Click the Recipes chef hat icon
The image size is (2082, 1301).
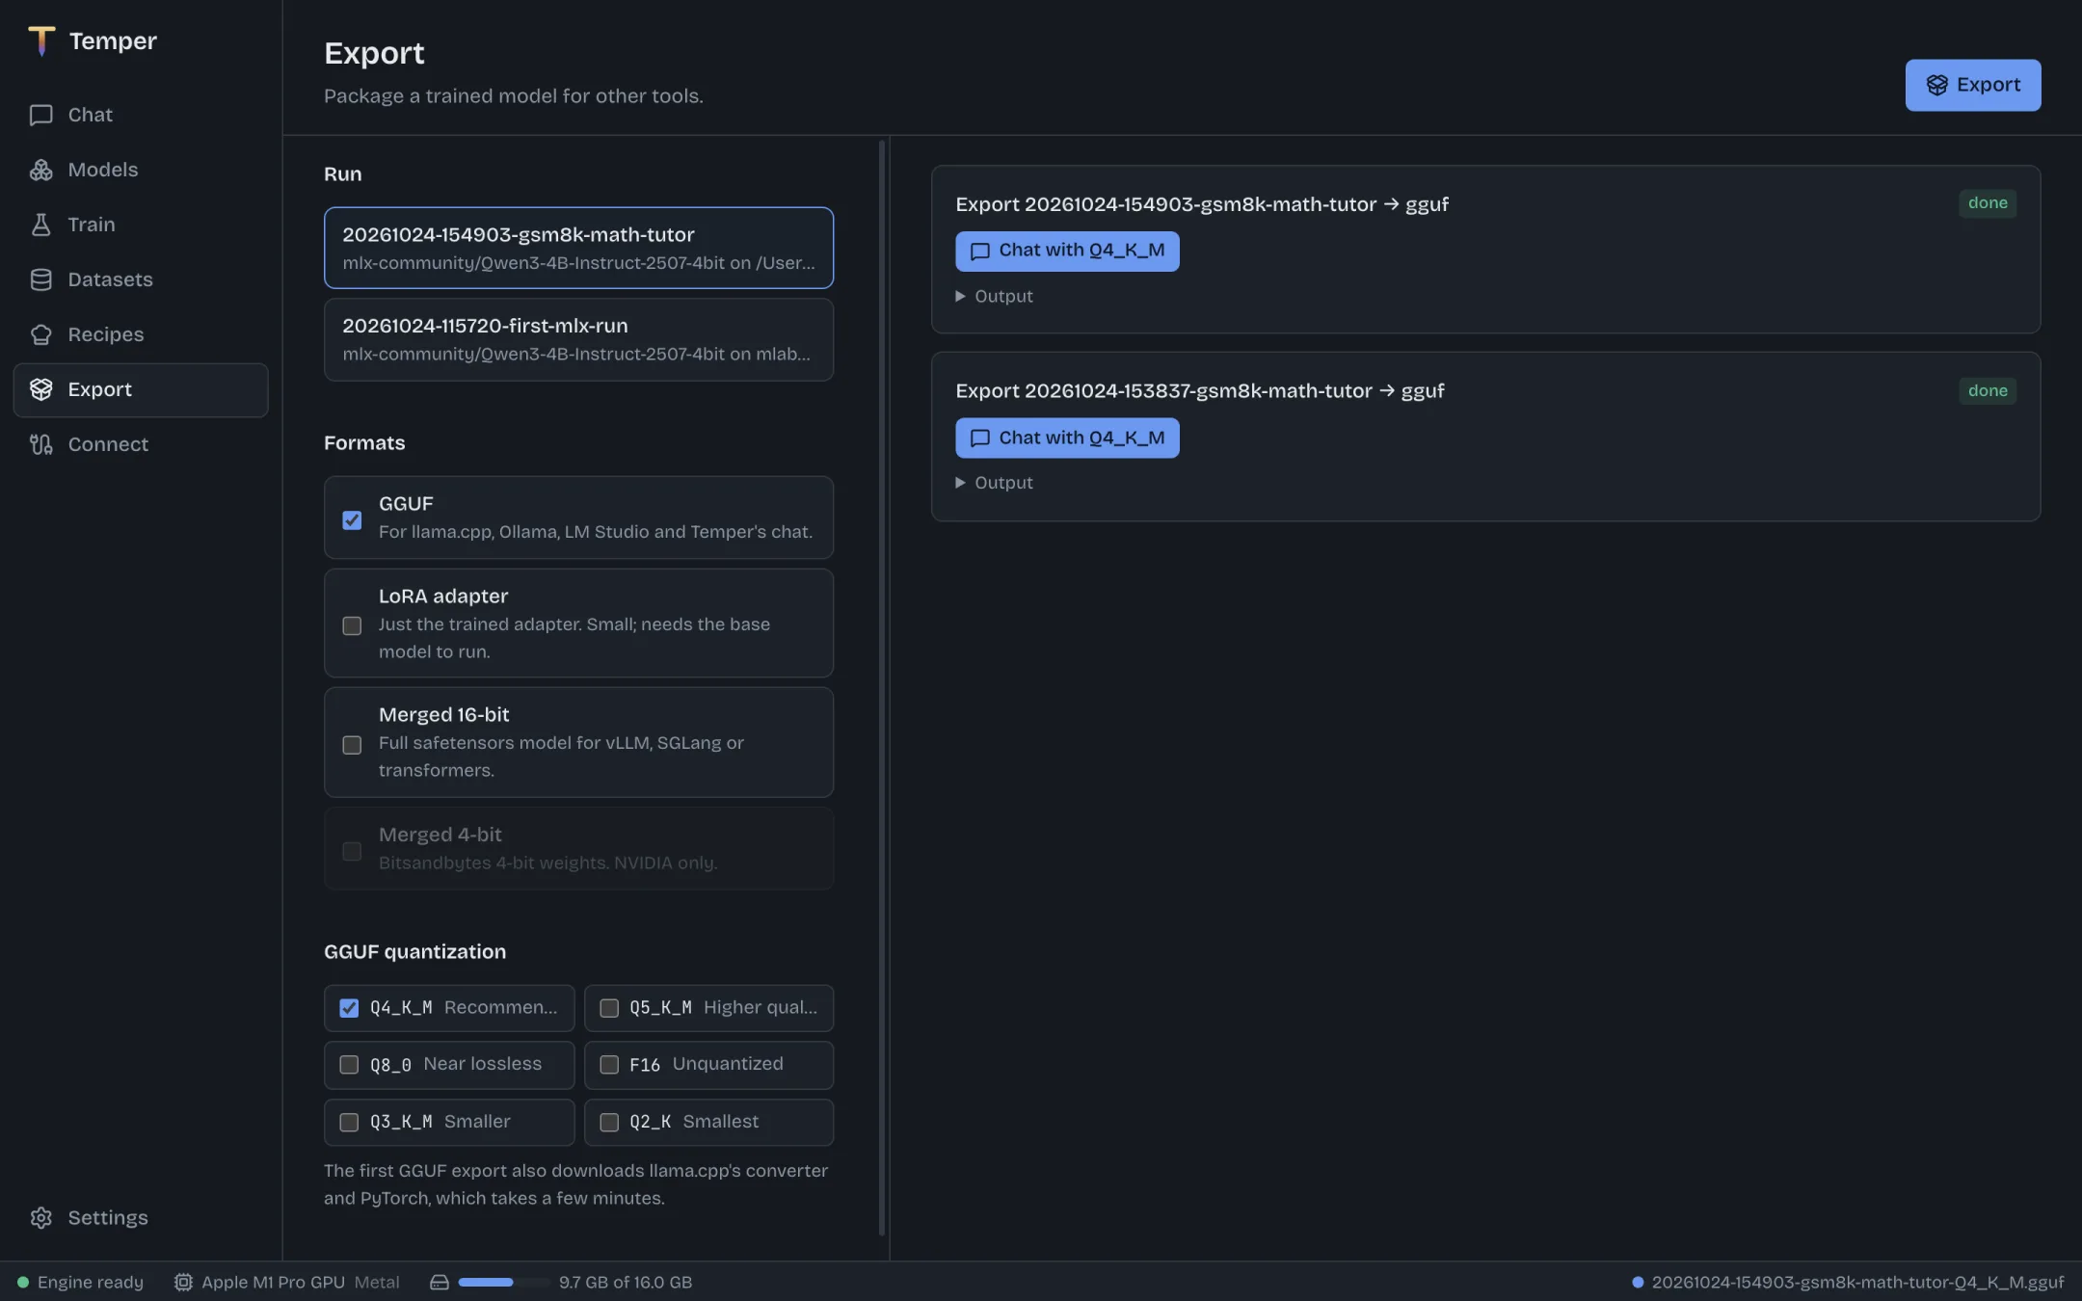pos(40,334)
